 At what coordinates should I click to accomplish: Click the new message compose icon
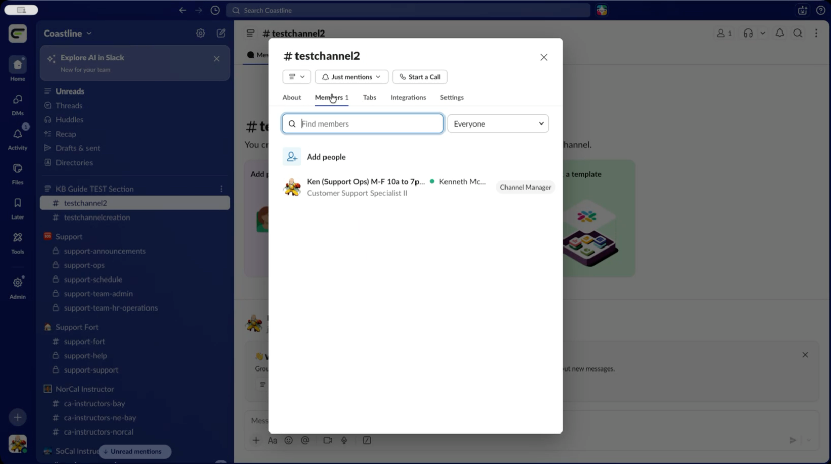point(221,33)
